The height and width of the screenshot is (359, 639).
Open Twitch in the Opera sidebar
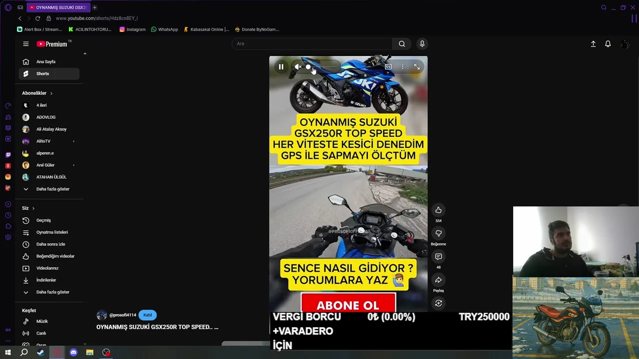point(8,155)
